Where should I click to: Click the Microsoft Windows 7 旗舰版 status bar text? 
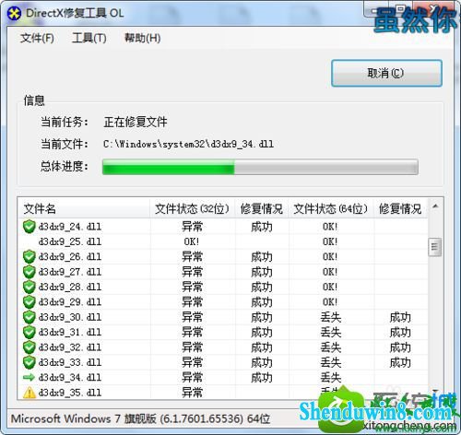[140, 418]
